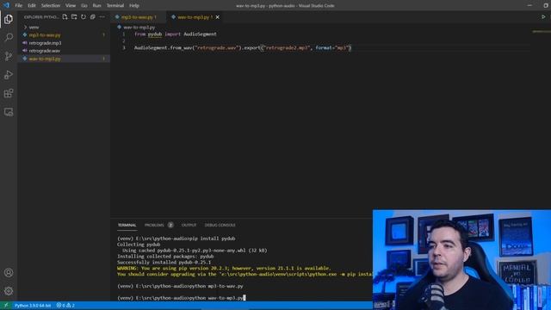
Task: Open Source Control view
Action: [9, 56]
